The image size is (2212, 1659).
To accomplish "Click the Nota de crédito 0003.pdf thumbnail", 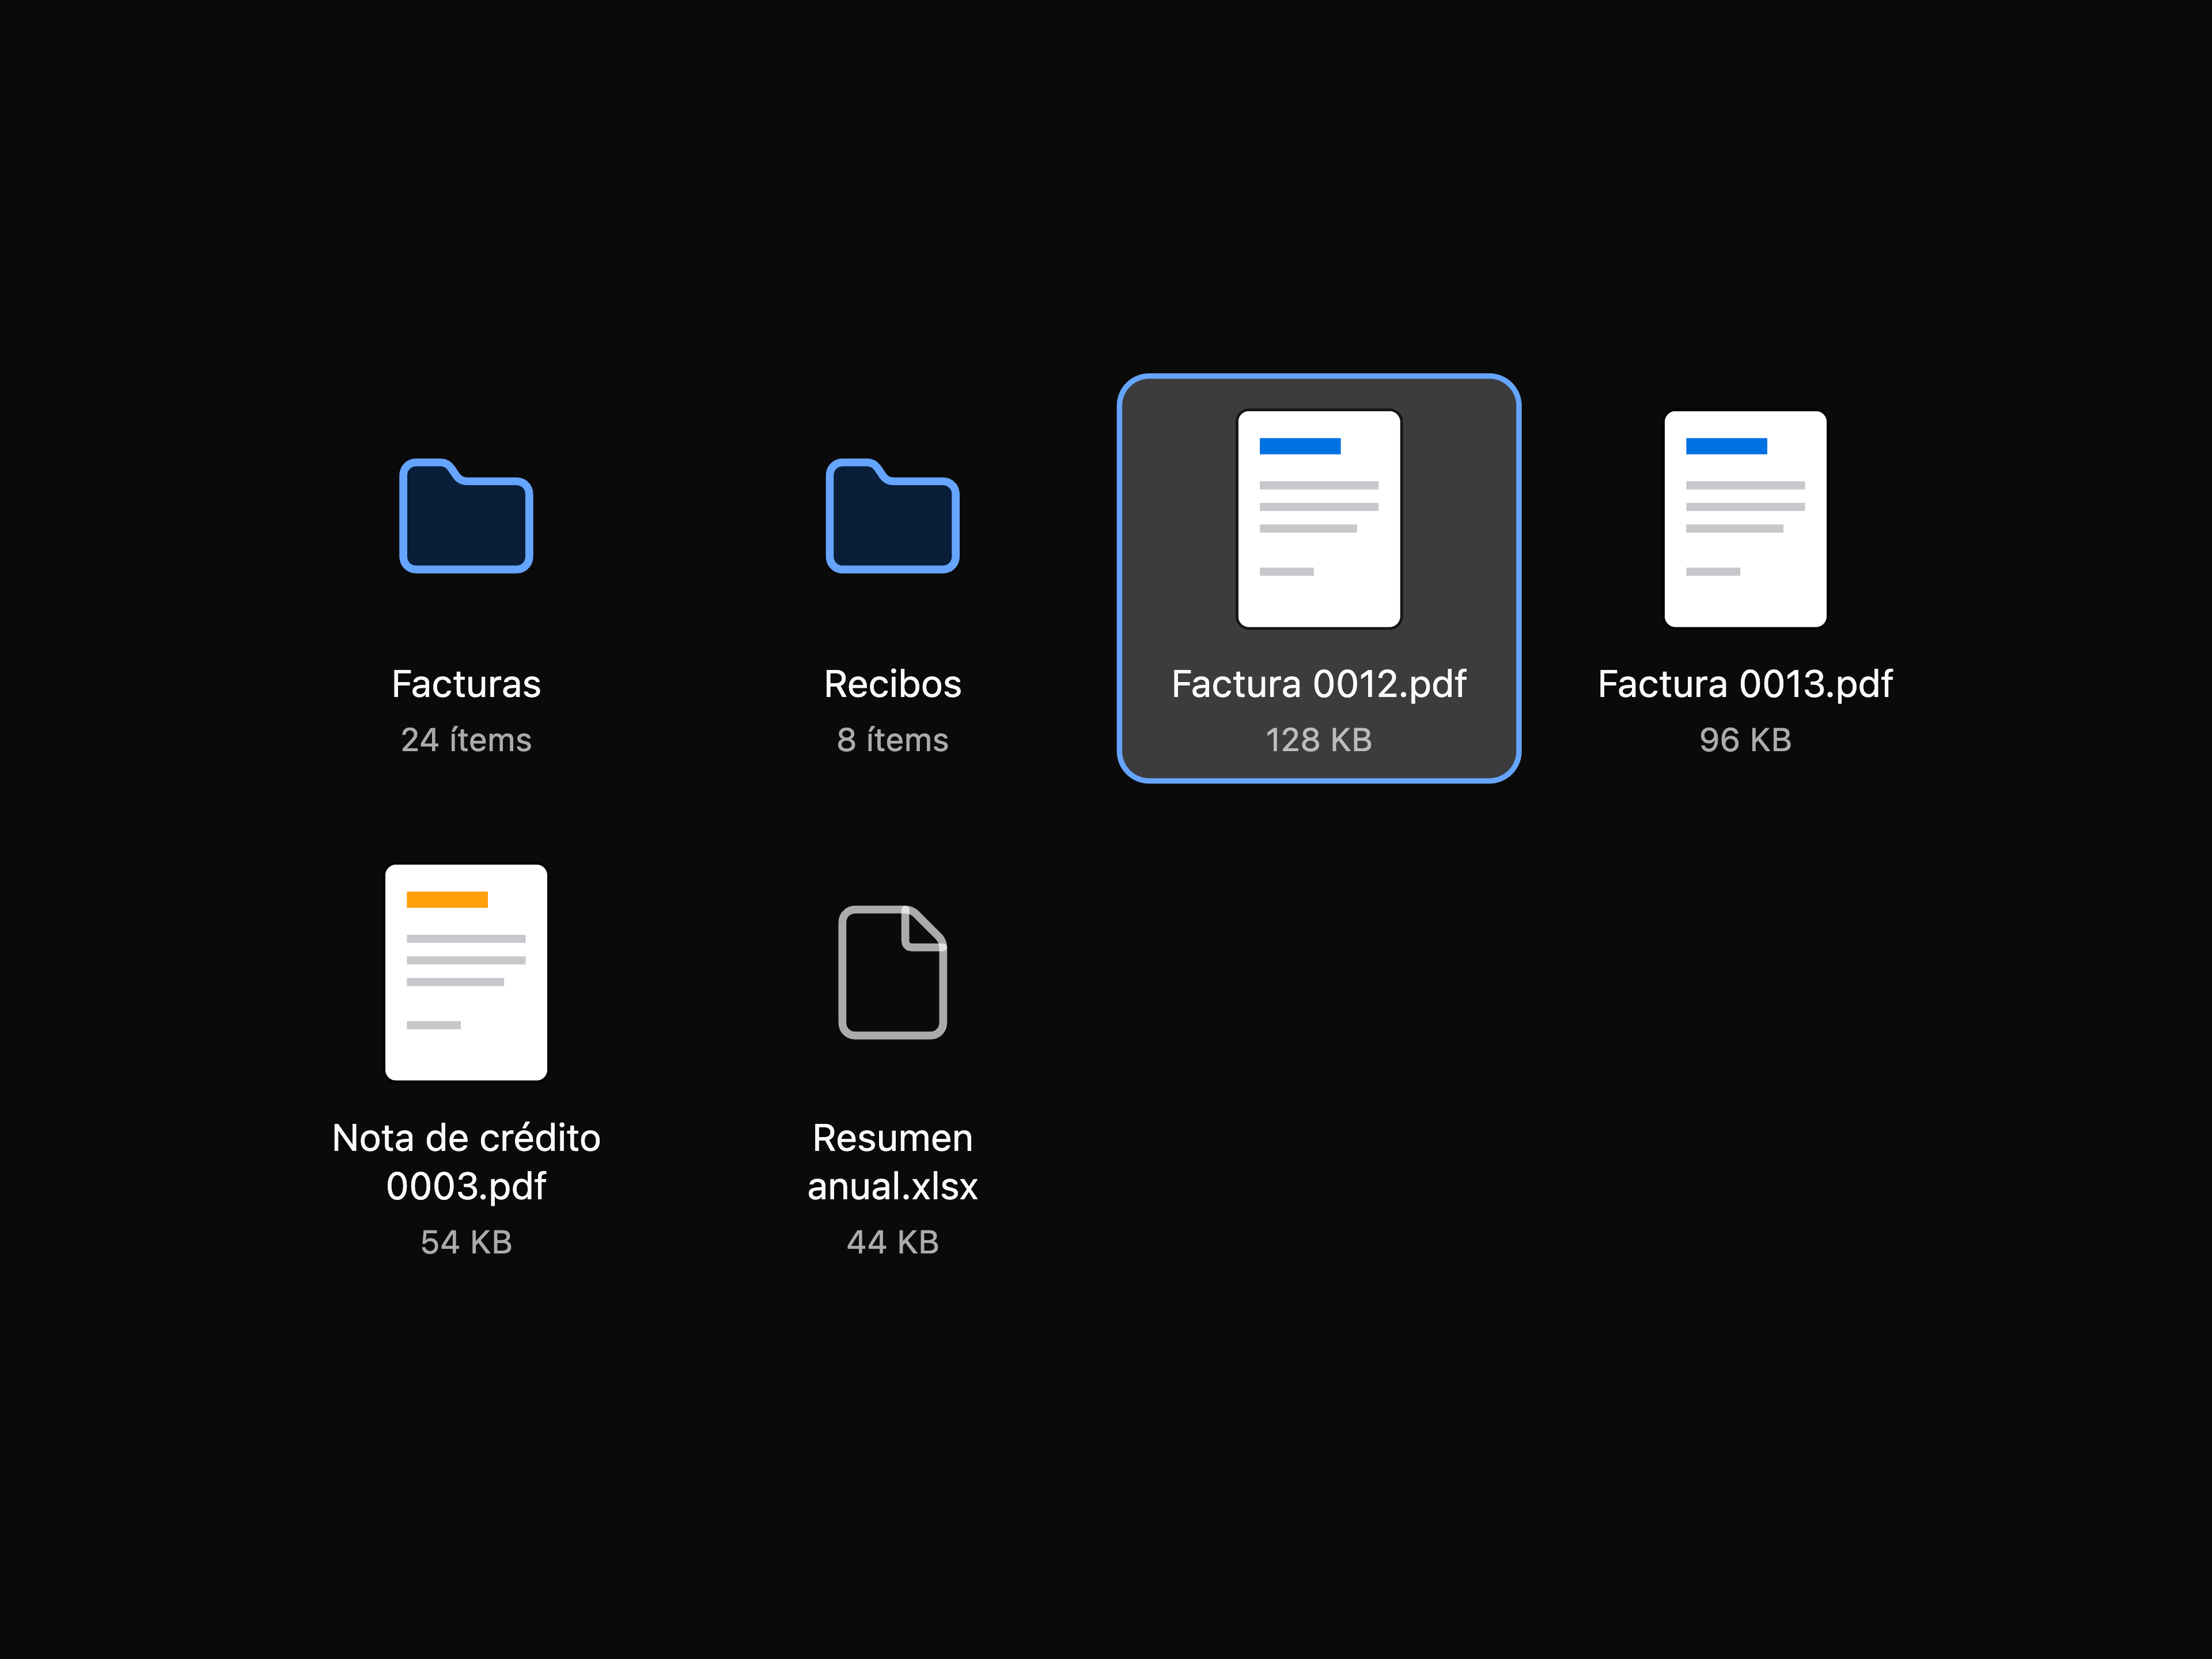I will [466, 972].
